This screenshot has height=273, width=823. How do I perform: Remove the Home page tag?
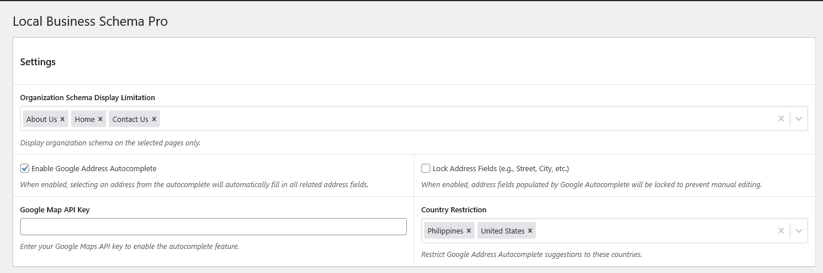click(100, 119)
